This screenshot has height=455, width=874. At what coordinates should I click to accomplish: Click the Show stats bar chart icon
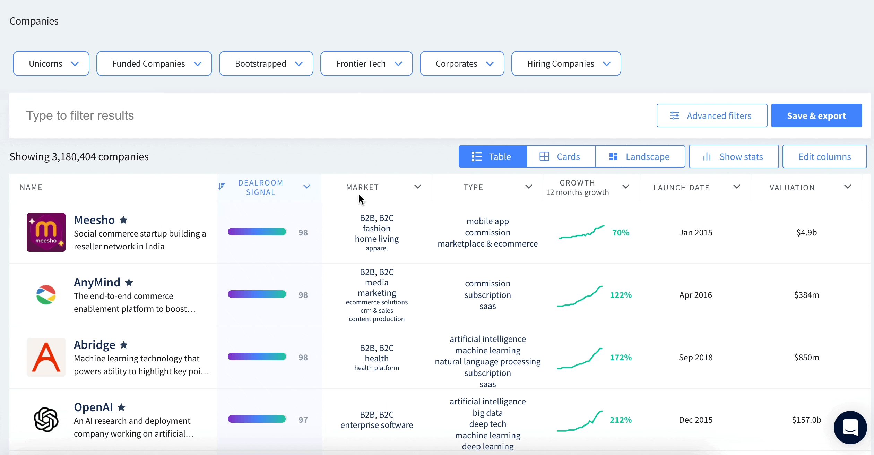coord(707,157)
